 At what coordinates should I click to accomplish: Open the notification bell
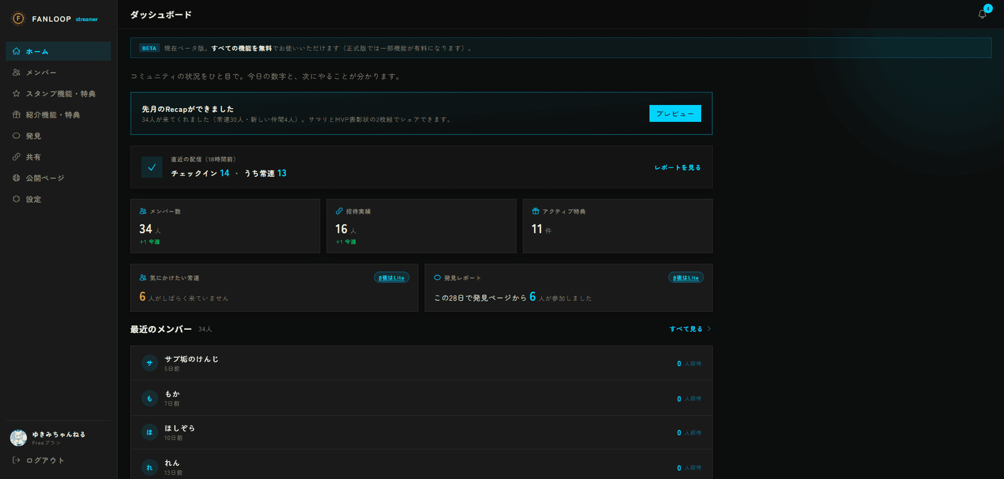click(982, 14)
